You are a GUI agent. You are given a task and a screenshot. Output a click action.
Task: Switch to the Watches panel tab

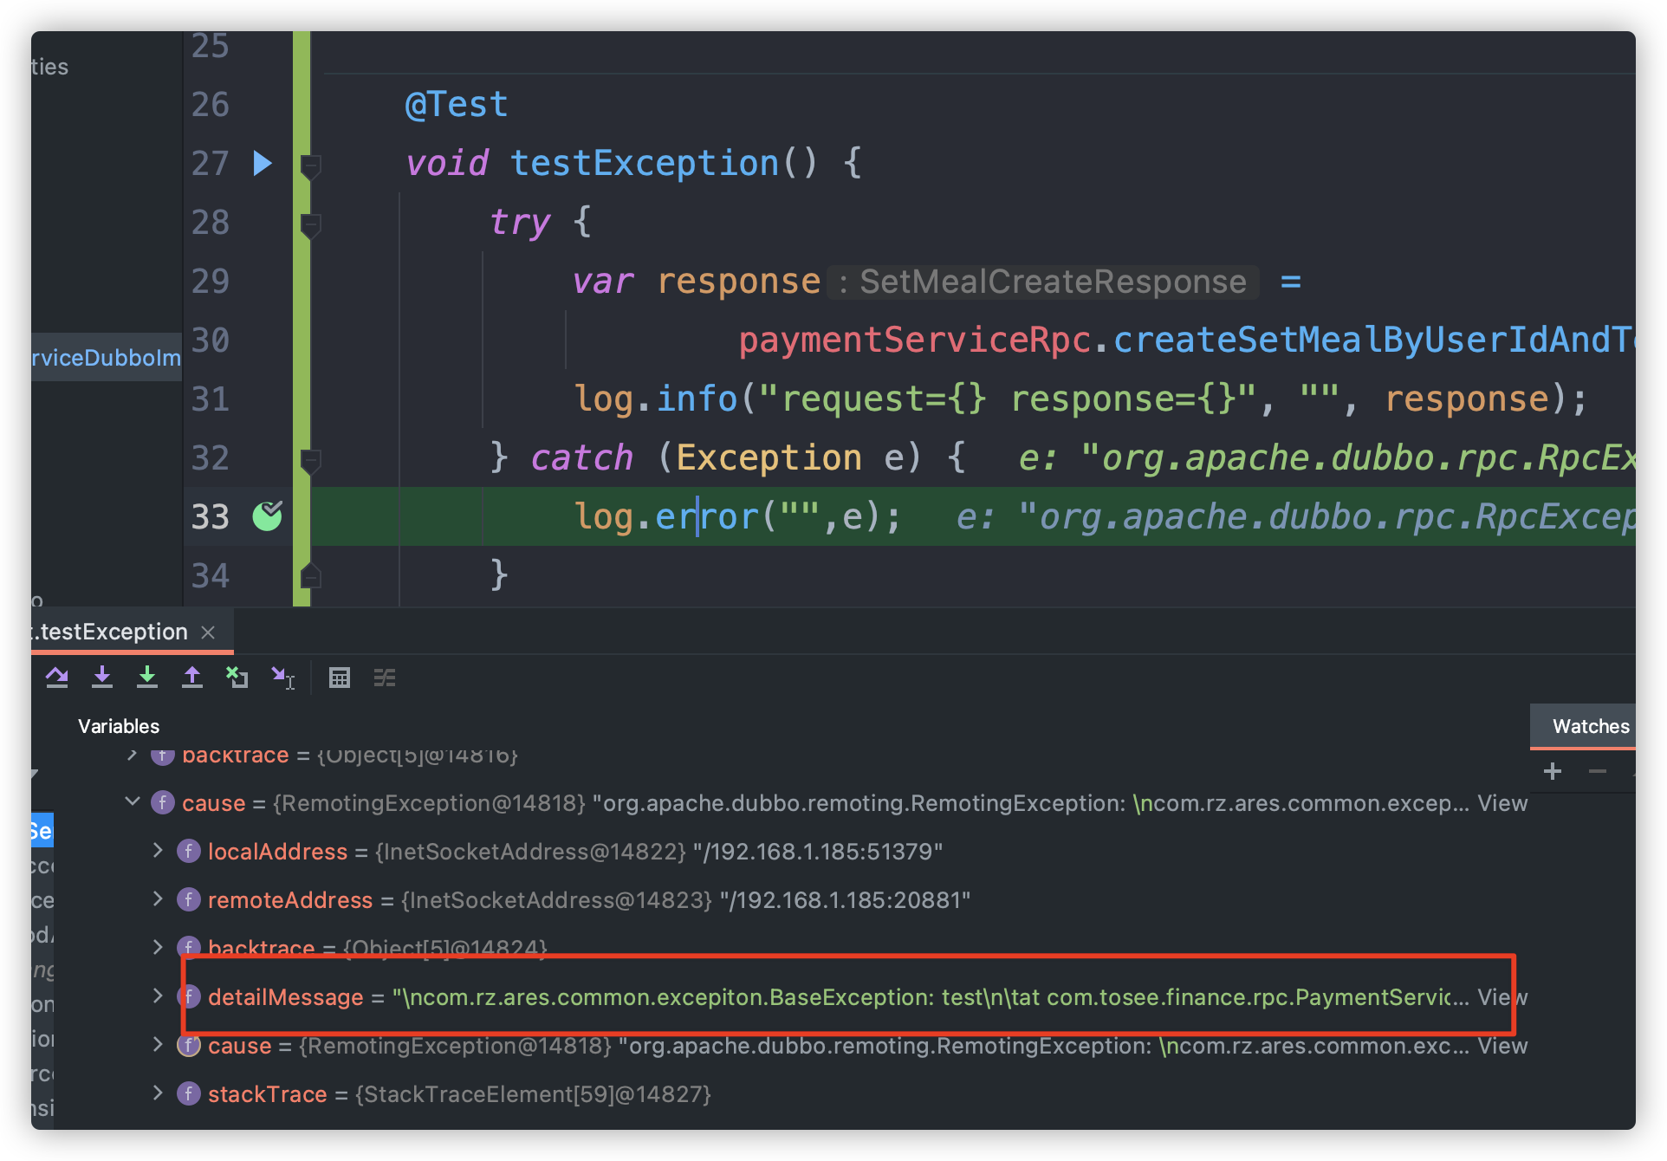pos(1590,726)
